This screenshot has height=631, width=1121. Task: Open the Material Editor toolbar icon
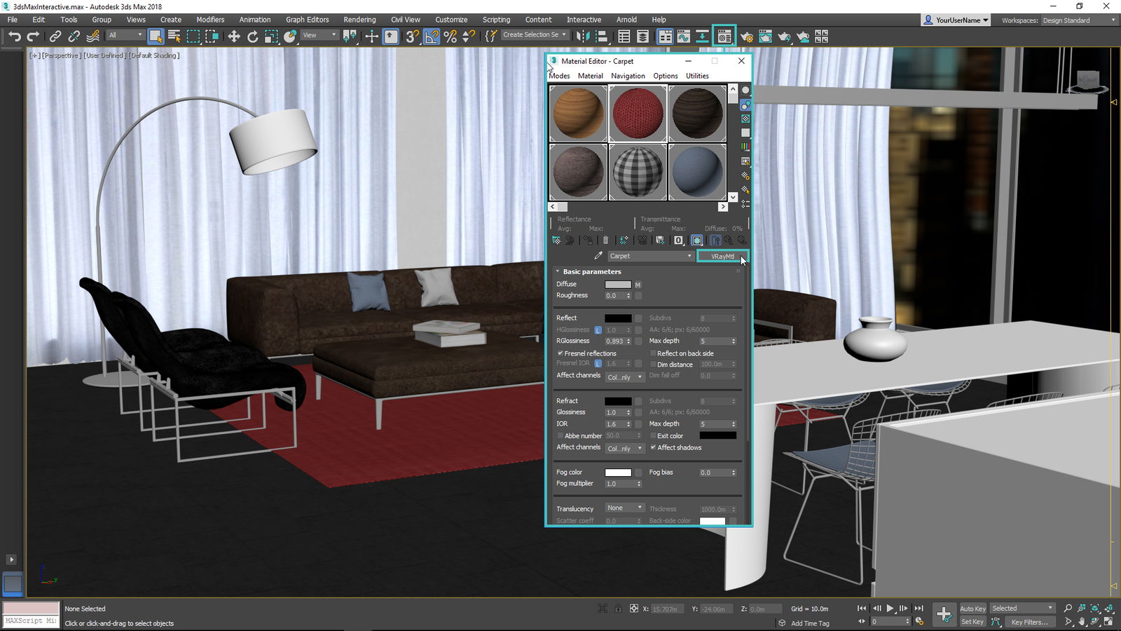pyautogui.click(x=724, y=36)
